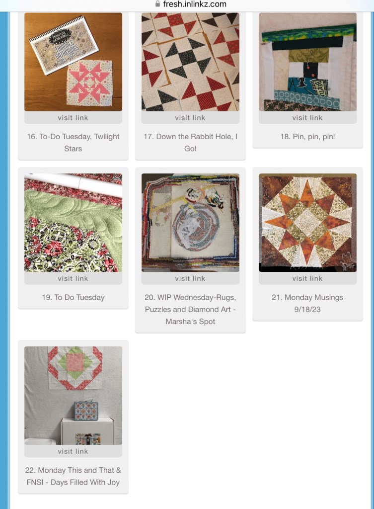Click visit link under entry 22

pyautogui.click(x=74, y=451)
